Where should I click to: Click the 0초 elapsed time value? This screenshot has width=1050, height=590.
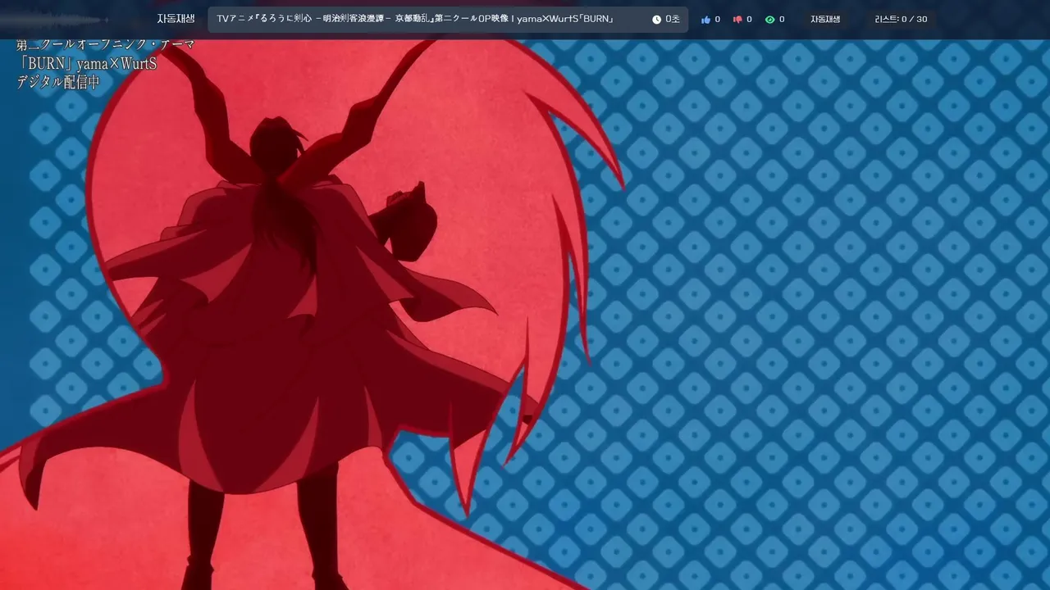coord(673,19)
